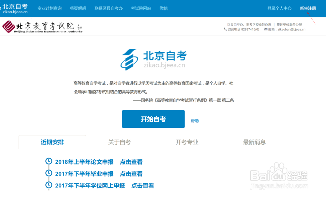Open 答疑解惑 in the navigation bar
This screenshot has width=326, height=197.
78,8
